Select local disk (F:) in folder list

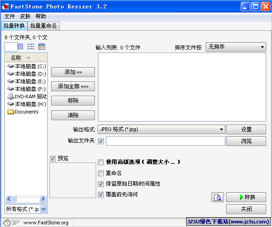coord(27,89)
